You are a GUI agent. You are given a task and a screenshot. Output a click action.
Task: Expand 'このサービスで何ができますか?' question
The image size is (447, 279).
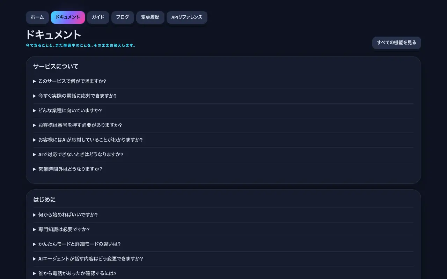click(223, 81)
